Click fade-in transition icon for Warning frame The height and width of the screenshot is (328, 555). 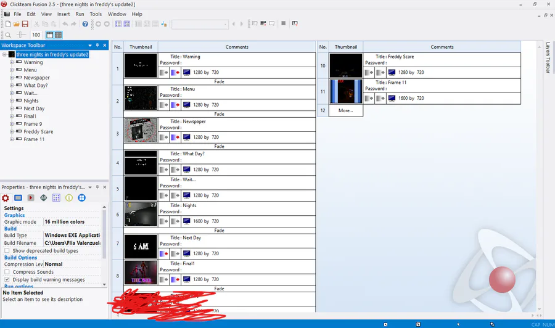tap(164, 73)
